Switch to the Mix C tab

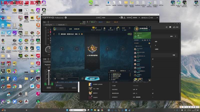pos(108,22)
